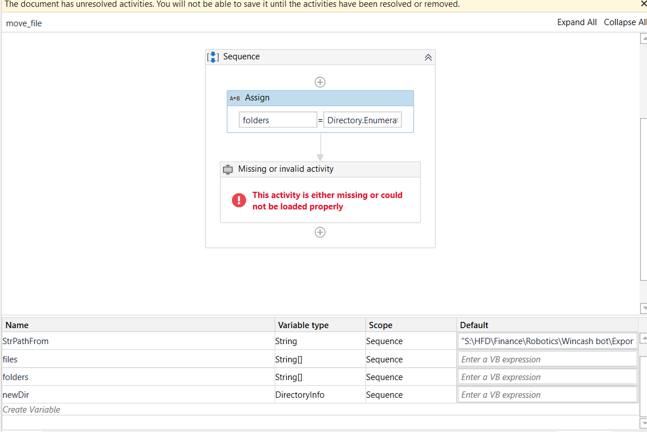Screen dimensions: 647x432
Task: Collapse the Sequence activity with chevron
Action: 428,57
